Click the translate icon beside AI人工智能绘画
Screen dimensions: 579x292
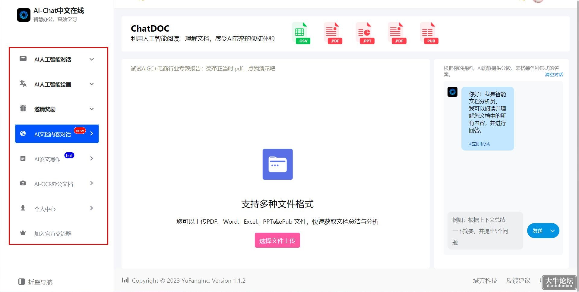coord(23,83)
